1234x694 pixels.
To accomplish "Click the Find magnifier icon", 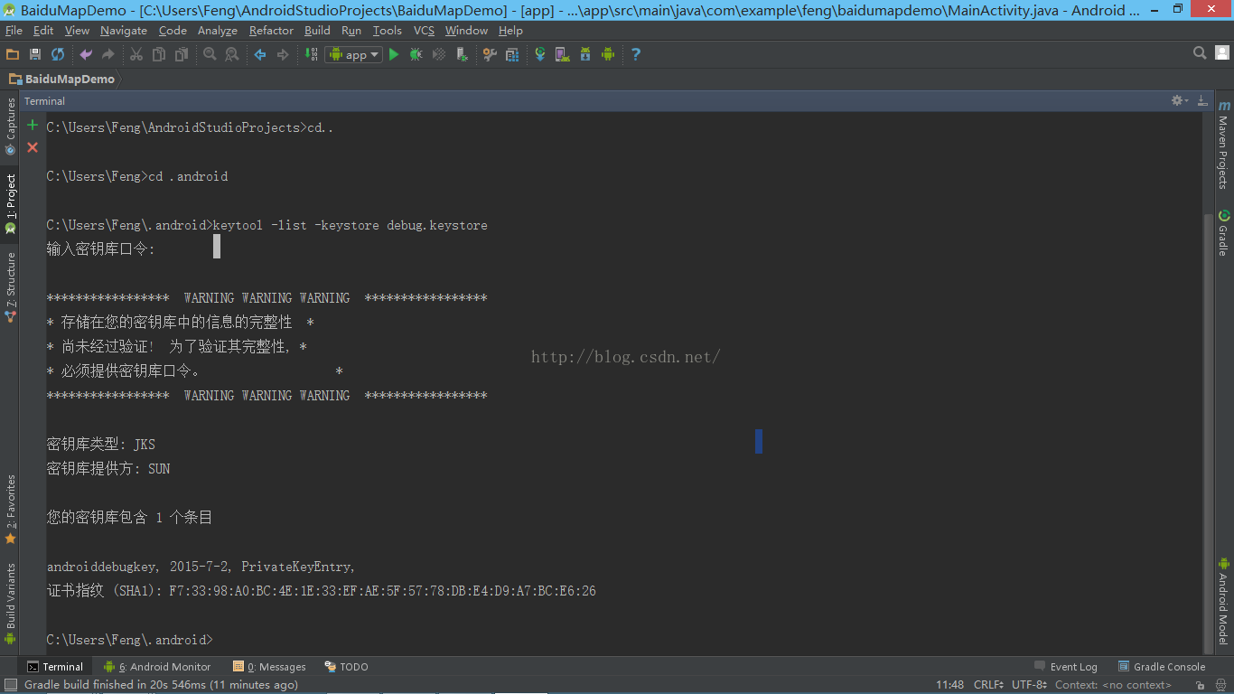I will 210,54.
